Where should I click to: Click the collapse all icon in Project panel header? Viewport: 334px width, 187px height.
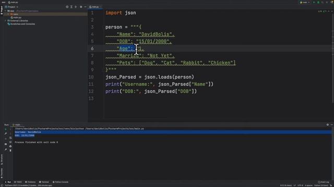76,7
